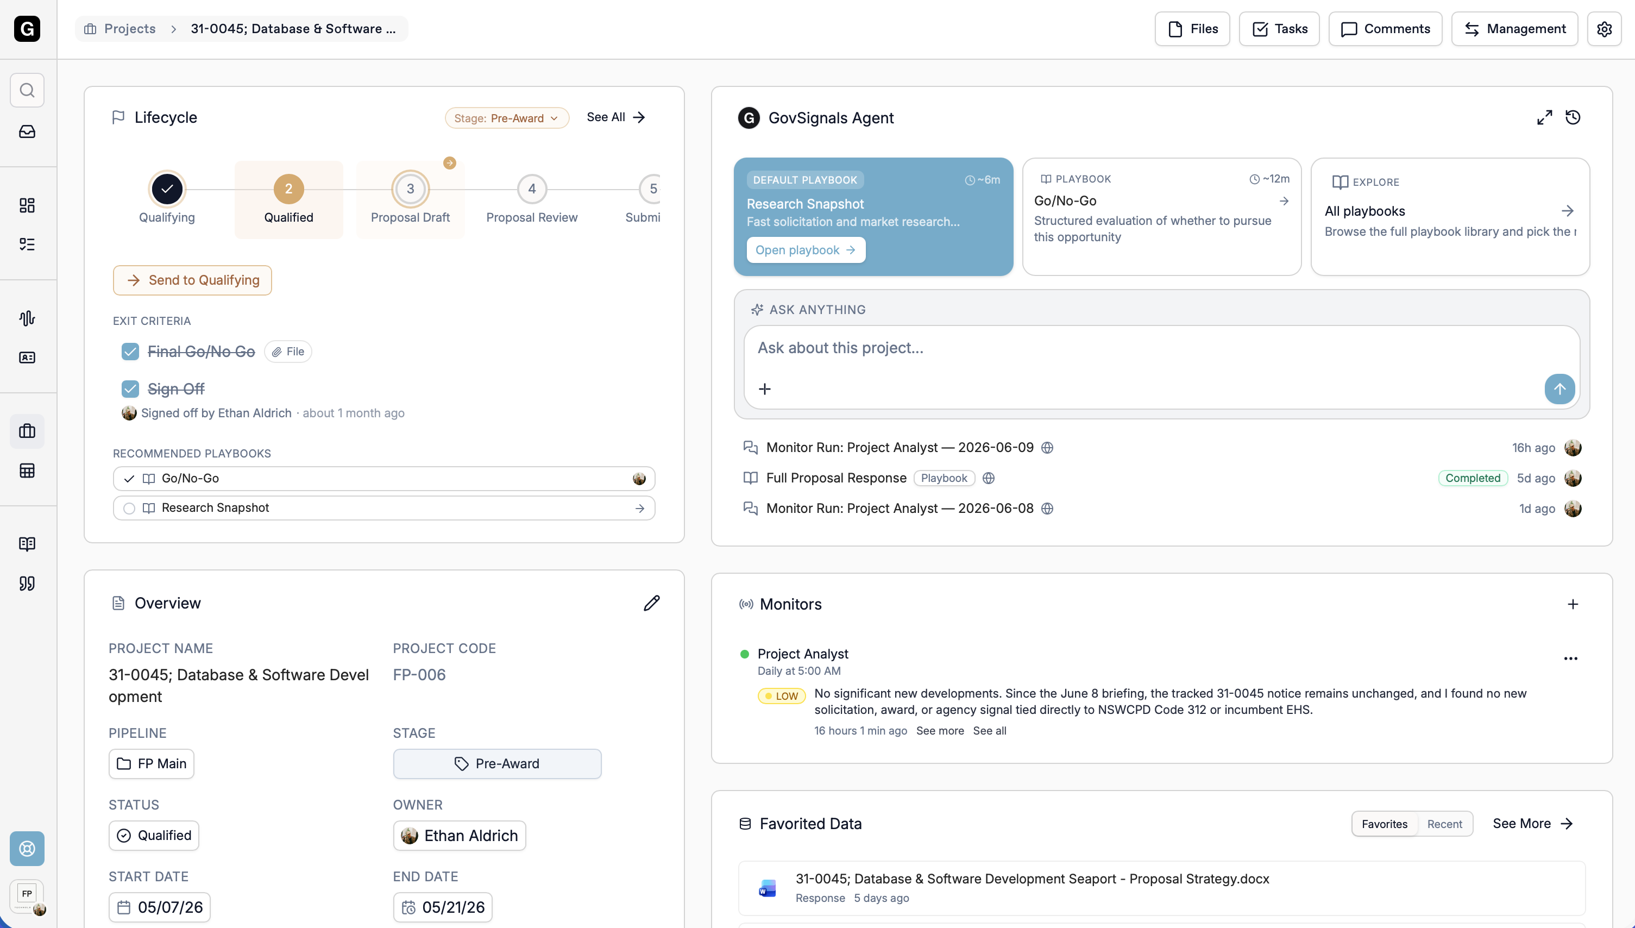Add attachment with plus in ask box

click(x=765, y=389)
